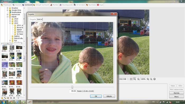
Task: Collapse the 2014 folder node
Action: 10,23
